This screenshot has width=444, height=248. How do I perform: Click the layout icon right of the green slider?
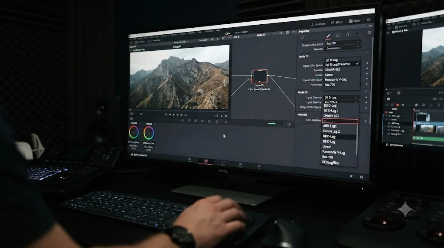coord(289,124)
